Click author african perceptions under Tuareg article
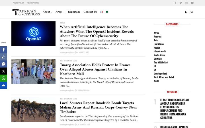Image resolution: width=205 pixels, height=128 pixels. pyautogui.click(x=67, y=90)
